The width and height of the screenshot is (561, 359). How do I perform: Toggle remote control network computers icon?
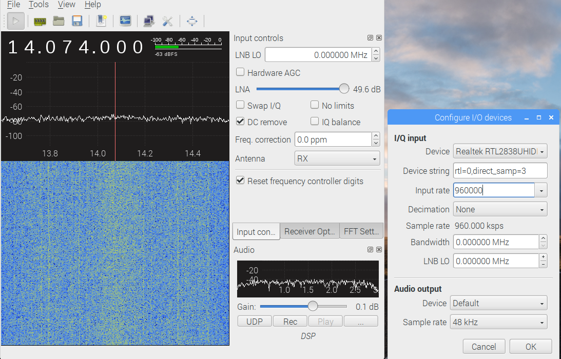pos(149,21)
